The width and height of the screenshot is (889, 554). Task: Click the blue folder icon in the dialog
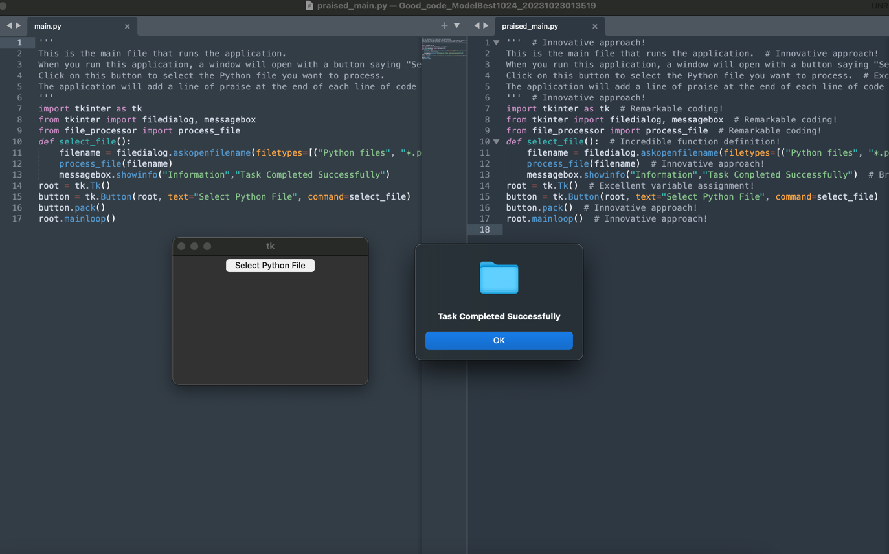pos(499,277)
